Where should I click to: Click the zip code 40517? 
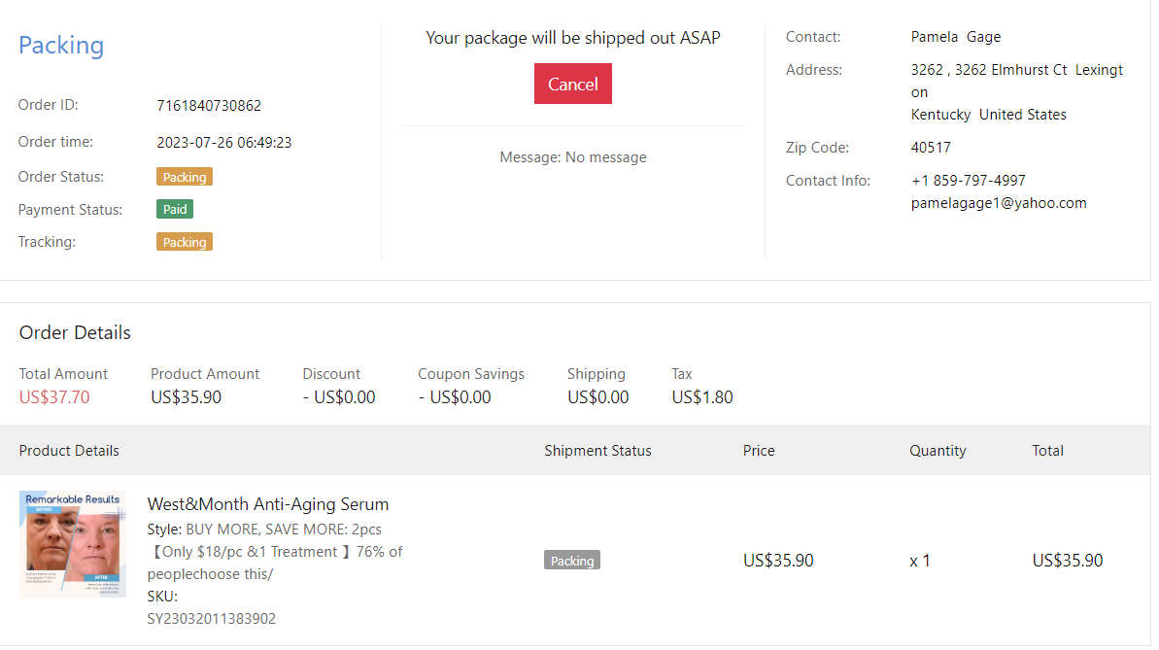(931, 148)
